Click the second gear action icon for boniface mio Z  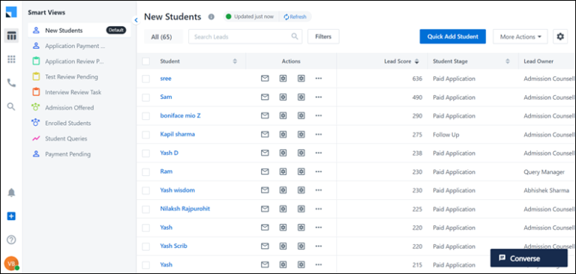pyautogui.click(x=301, y=115)
